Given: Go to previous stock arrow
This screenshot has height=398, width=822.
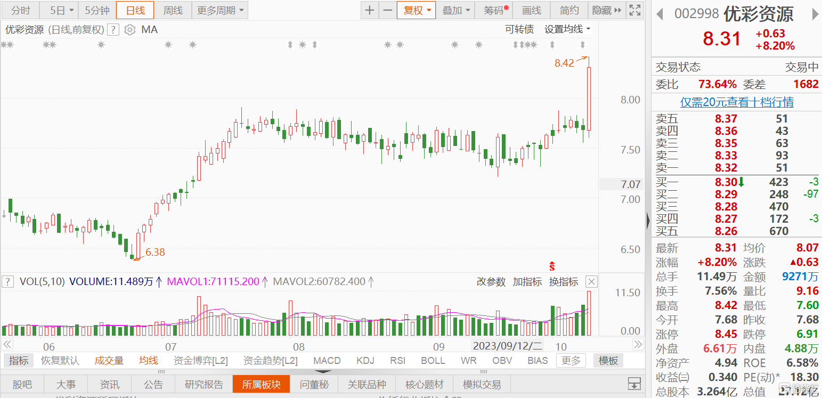Looking at the screenshot, I should [659, 14].
